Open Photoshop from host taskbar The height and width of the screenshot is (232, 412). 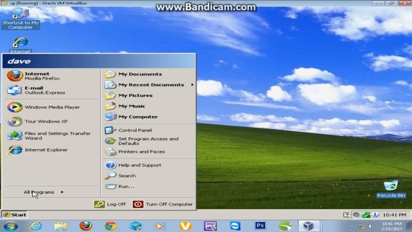coord(260,226)
